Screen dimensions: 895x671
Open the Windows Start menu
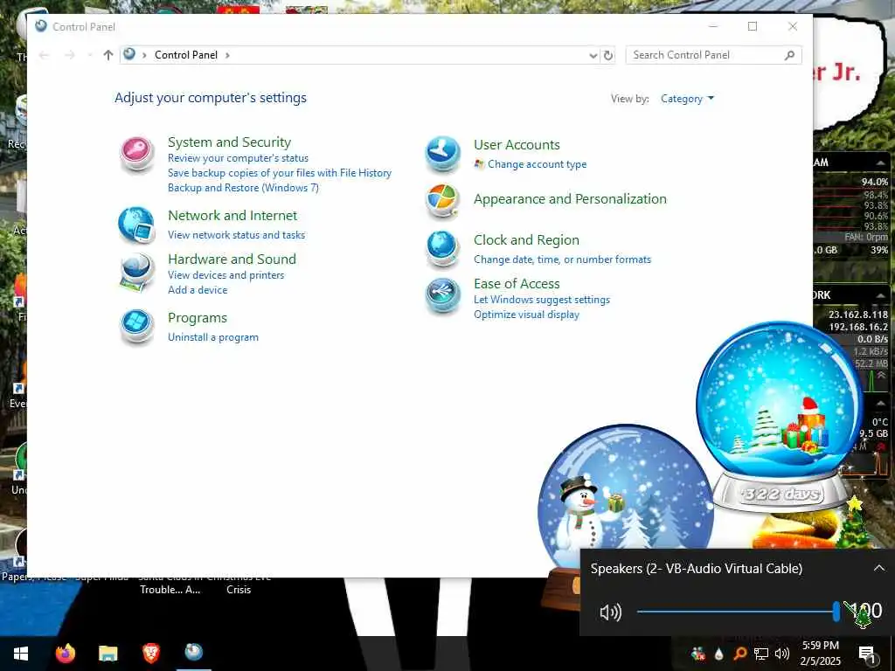click(21, 654)
